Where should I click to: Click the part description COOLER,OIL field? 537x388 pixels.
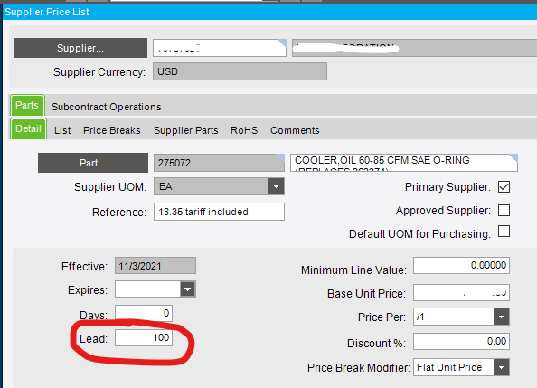pos(404,163)
